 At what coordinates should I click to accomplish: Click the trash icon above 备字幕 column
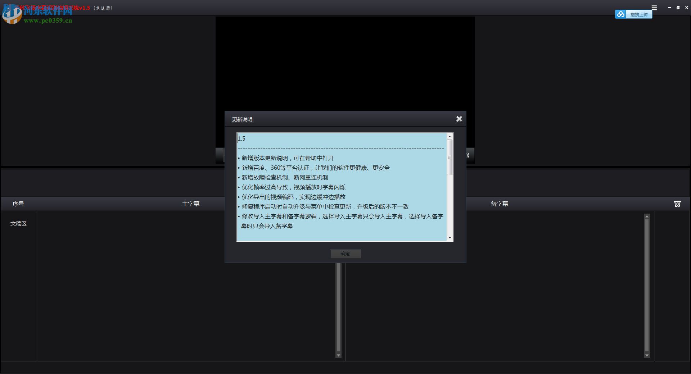[x=677, y=204]
